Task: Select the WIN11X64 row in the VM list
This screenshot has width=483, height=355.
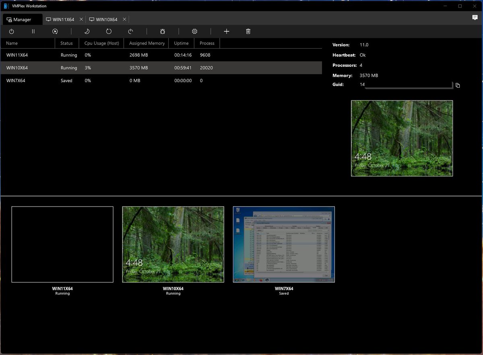Action: 161,55
